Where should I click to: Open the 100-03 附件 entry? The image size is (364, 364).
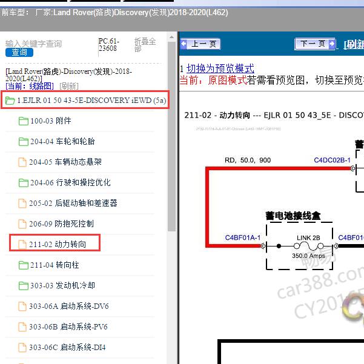(51, 121)
